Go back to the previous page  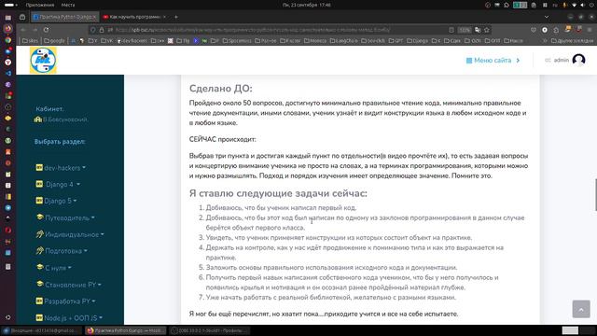[x=22, y=30]
